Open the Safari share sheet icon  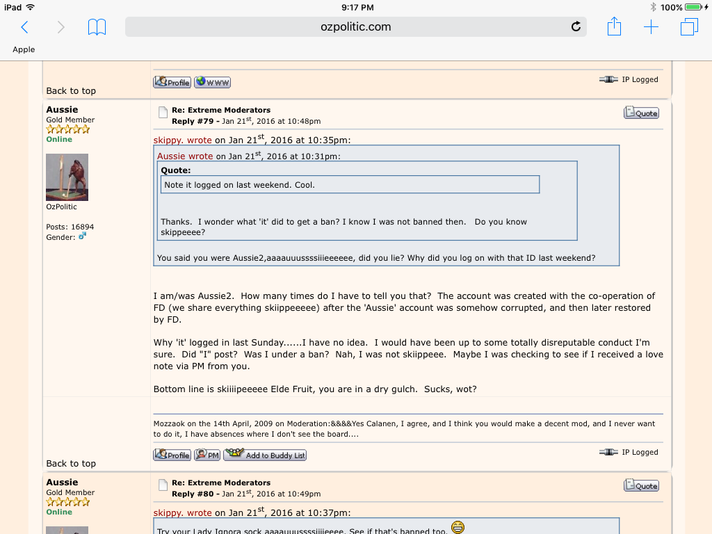click(613, 27)
